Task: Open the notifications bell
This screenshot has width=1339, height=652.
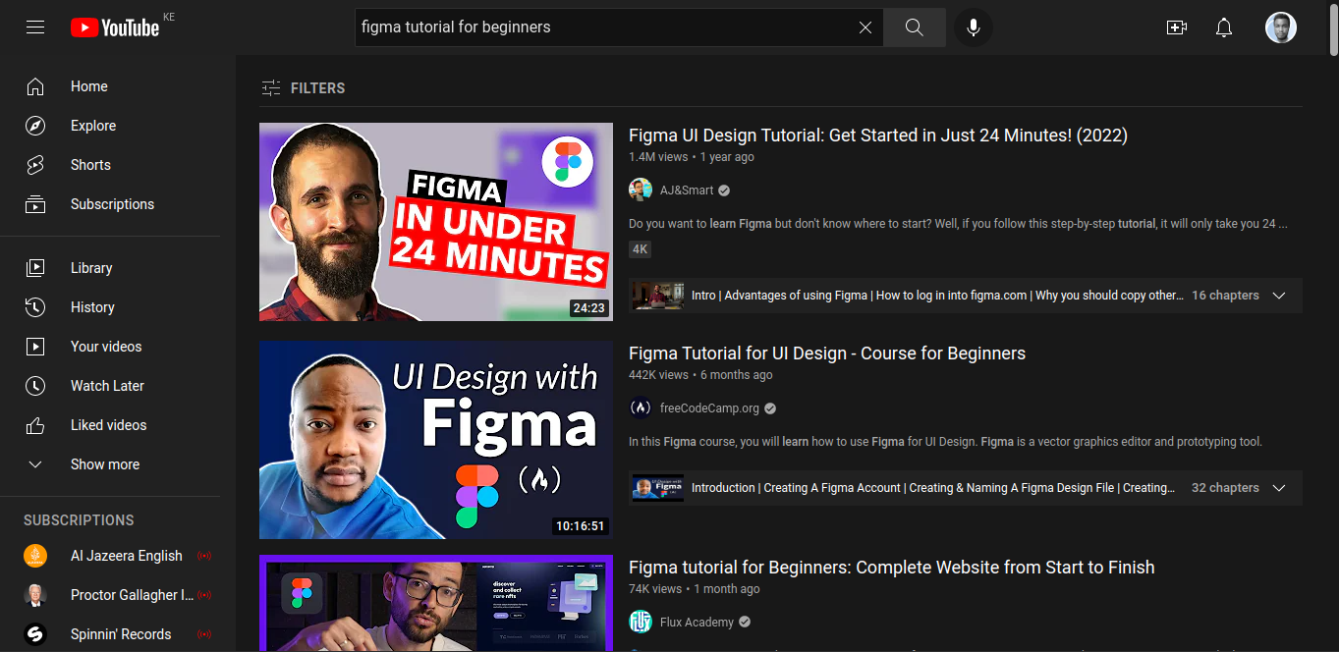Action: point(1224,27)
